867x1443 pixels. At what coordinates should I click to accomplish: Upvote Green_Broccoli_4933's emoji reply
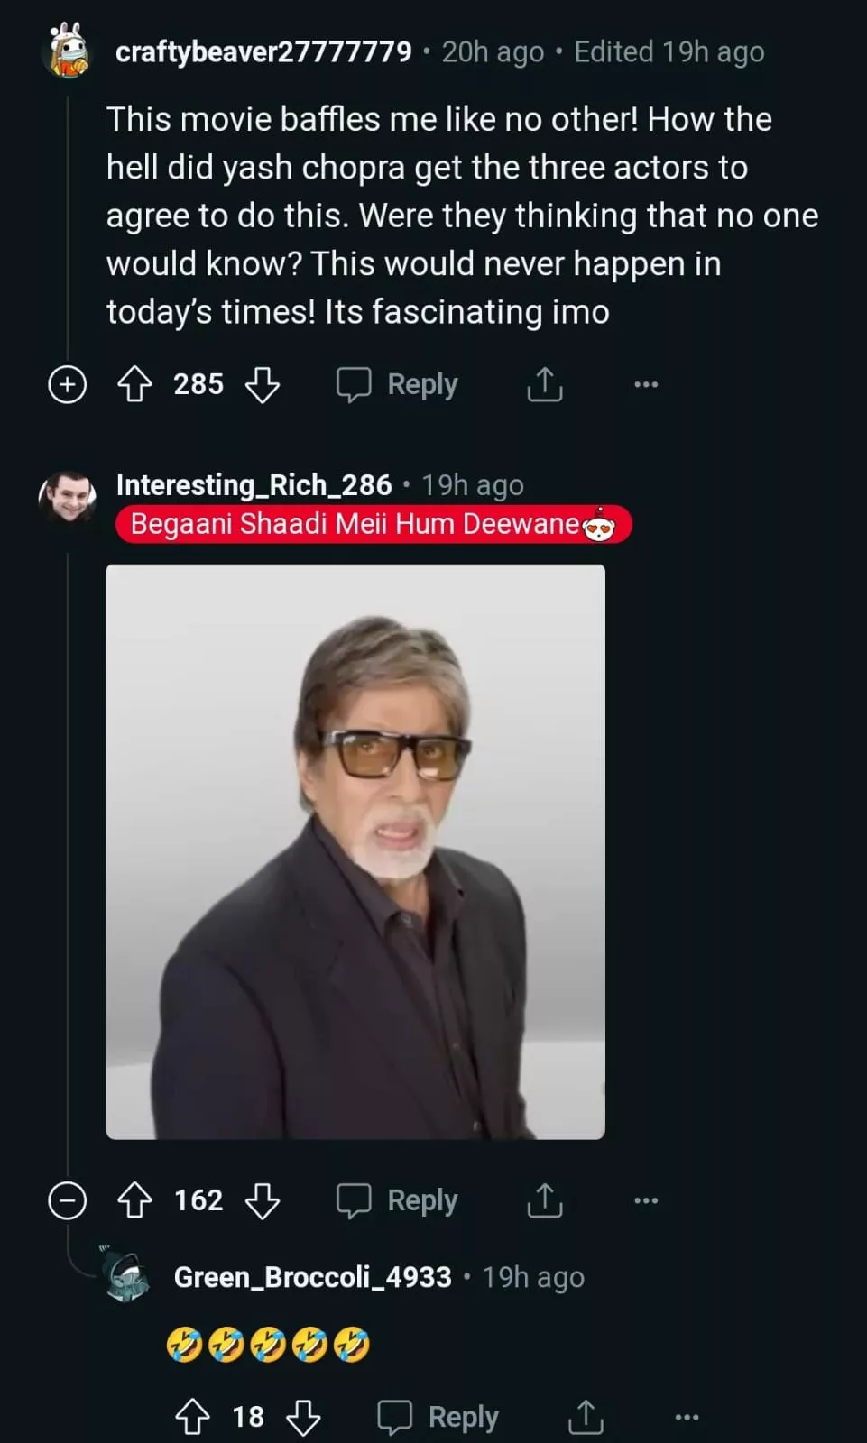coord(192,1417)
